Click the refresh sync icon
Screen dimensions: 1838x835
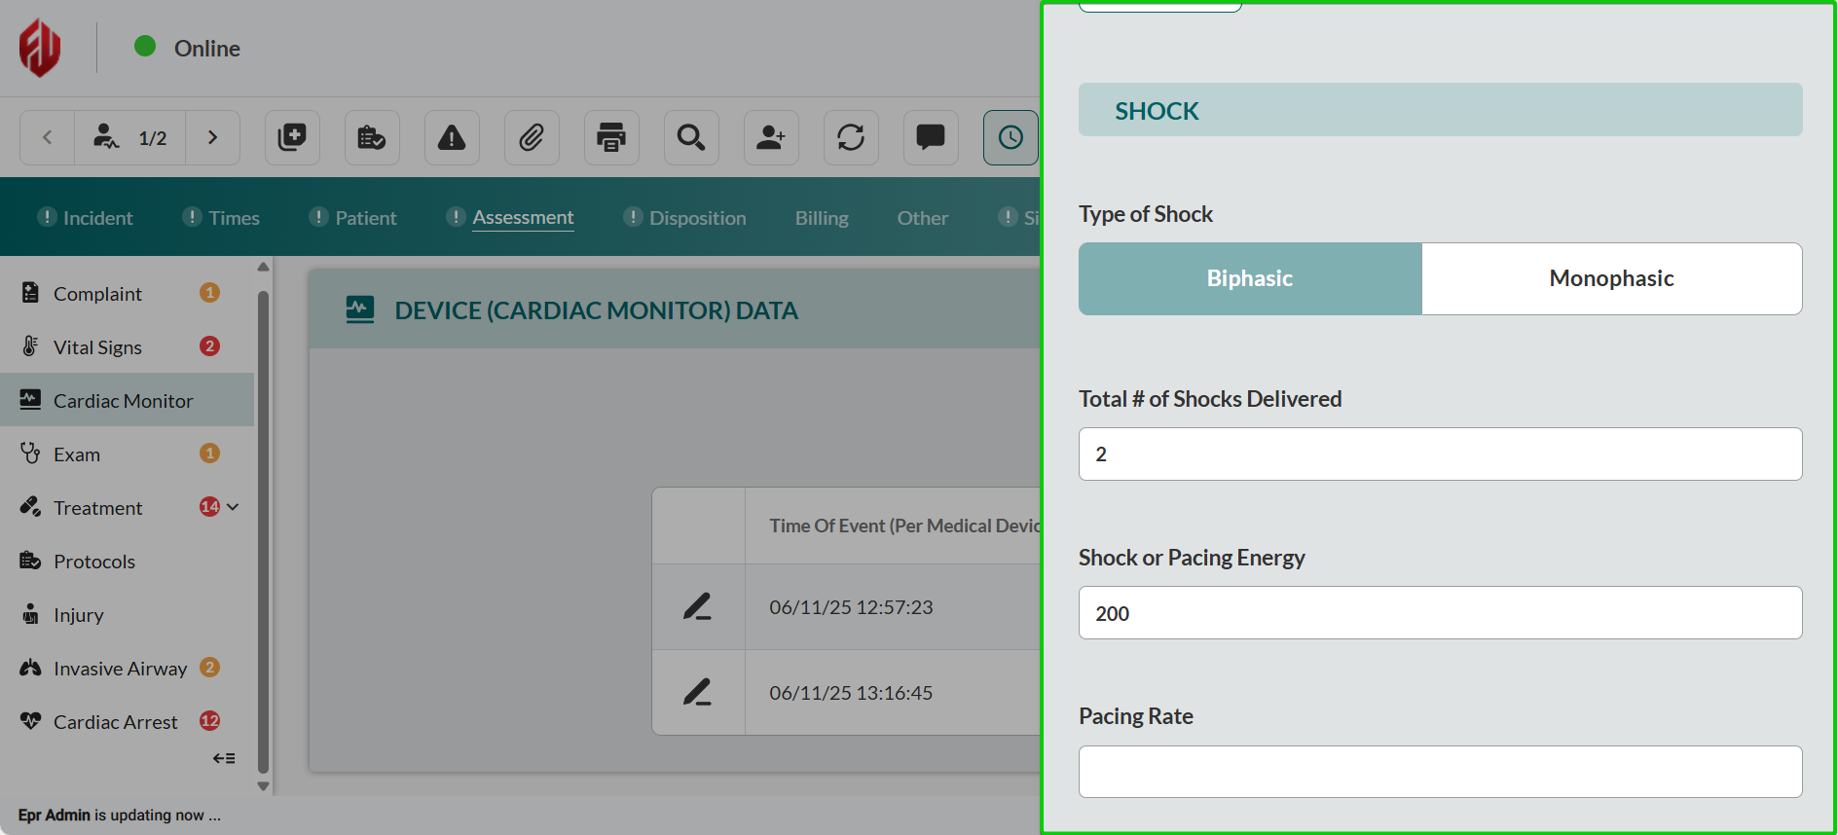point(851,137)
